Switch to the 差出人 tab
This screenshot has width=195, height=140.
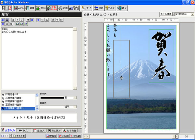[x=38, y=130]
